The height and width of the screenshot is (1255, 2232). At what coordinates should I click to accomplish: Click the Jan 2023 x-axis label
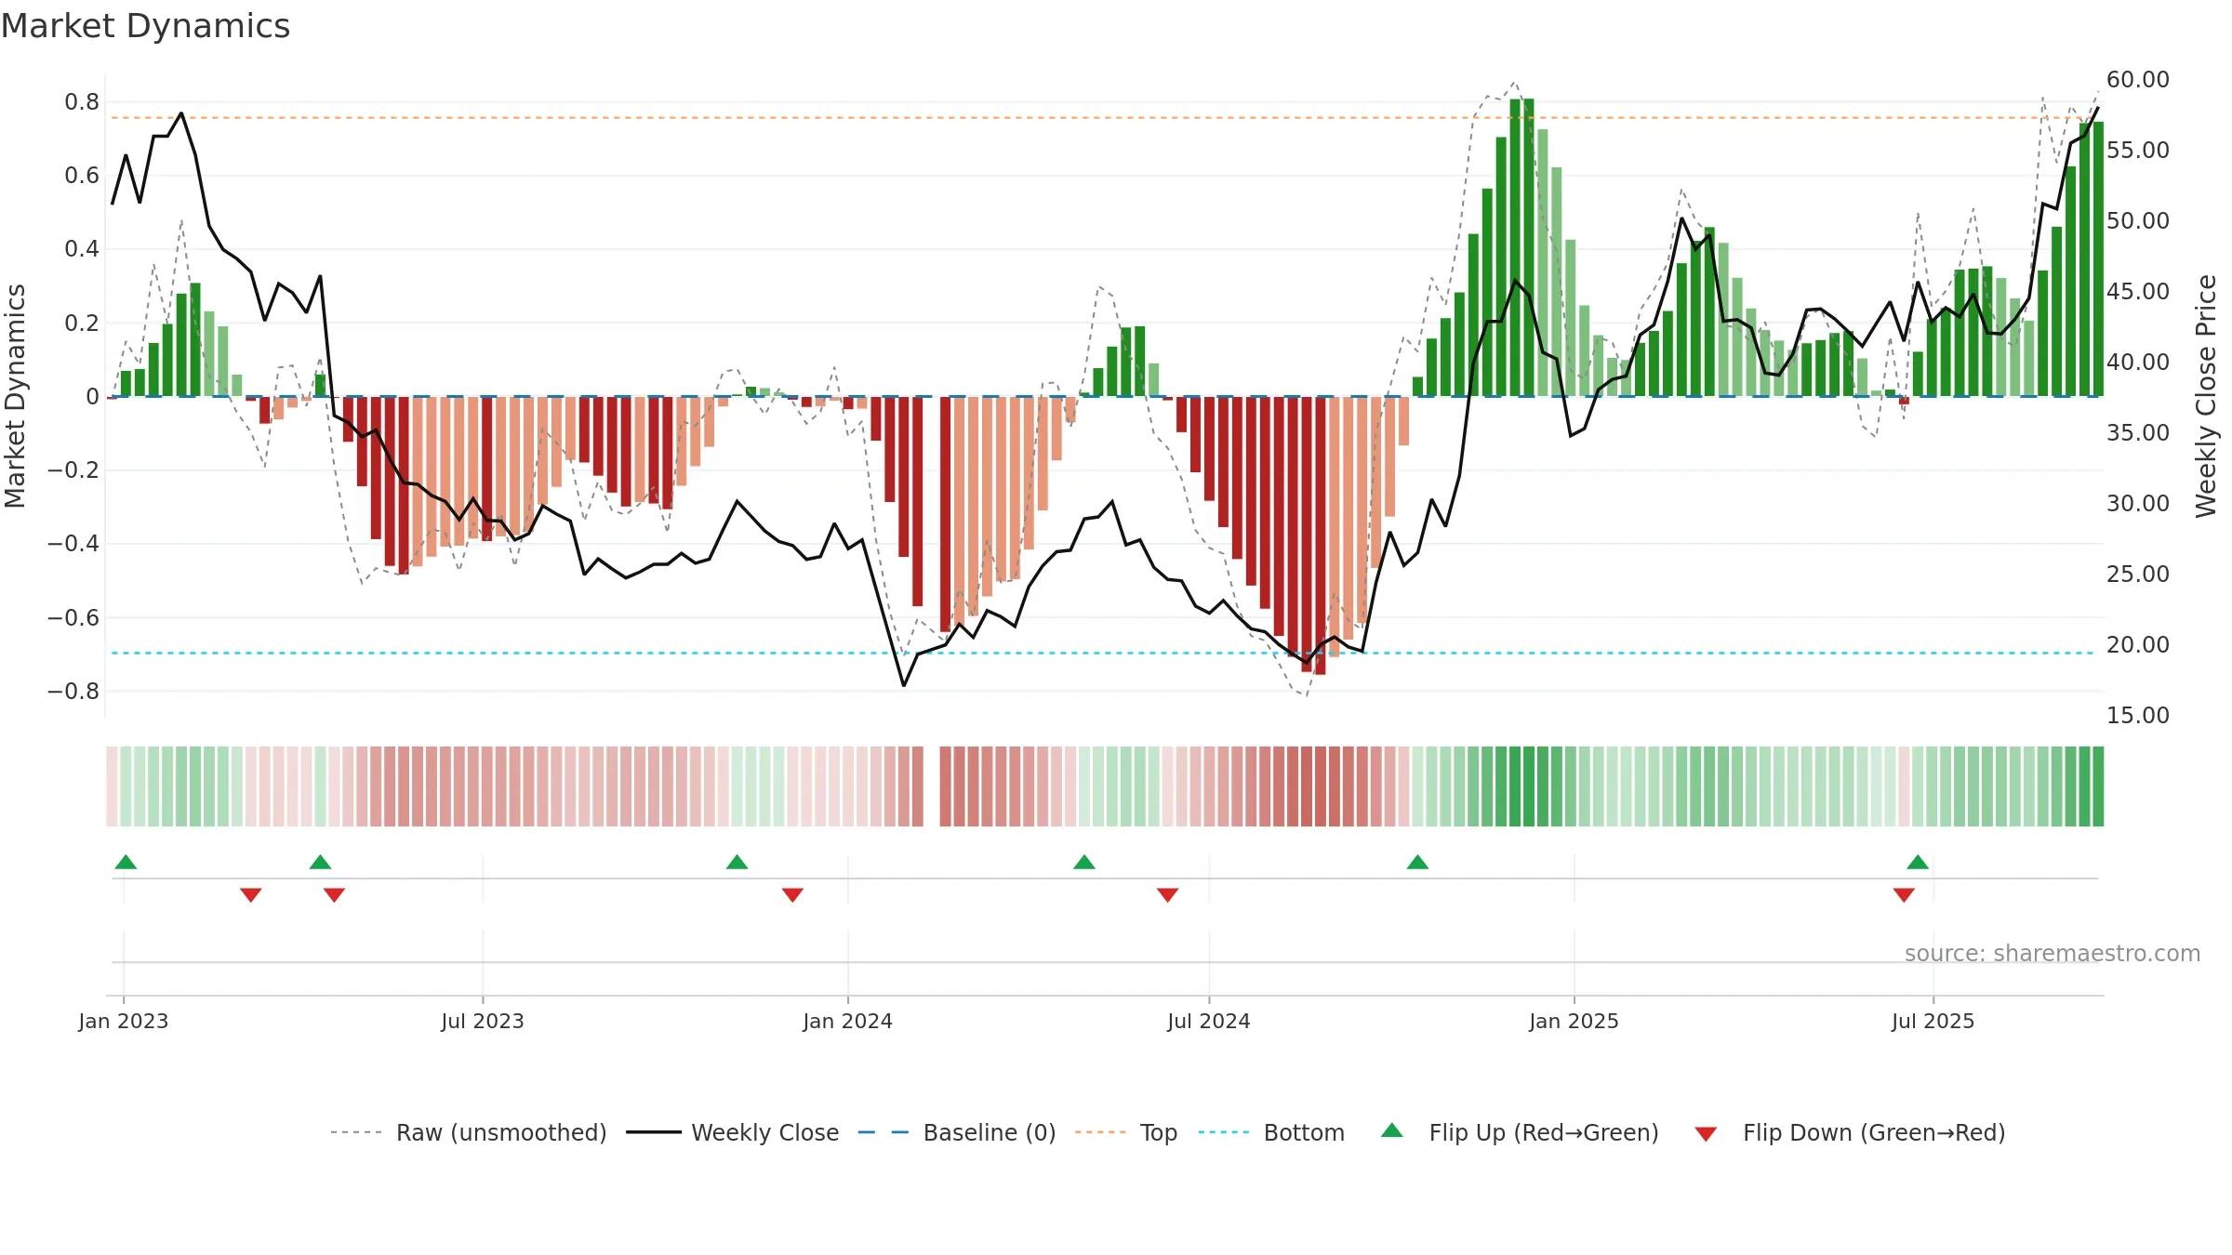124,1021
